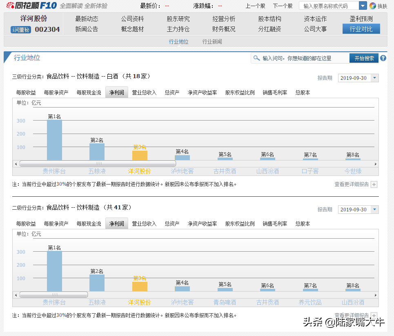Image resolution: width=394 pixels, height=336 pixels.
Task: Click 今世缘 label in 白酒 chart
Action: 353,171
